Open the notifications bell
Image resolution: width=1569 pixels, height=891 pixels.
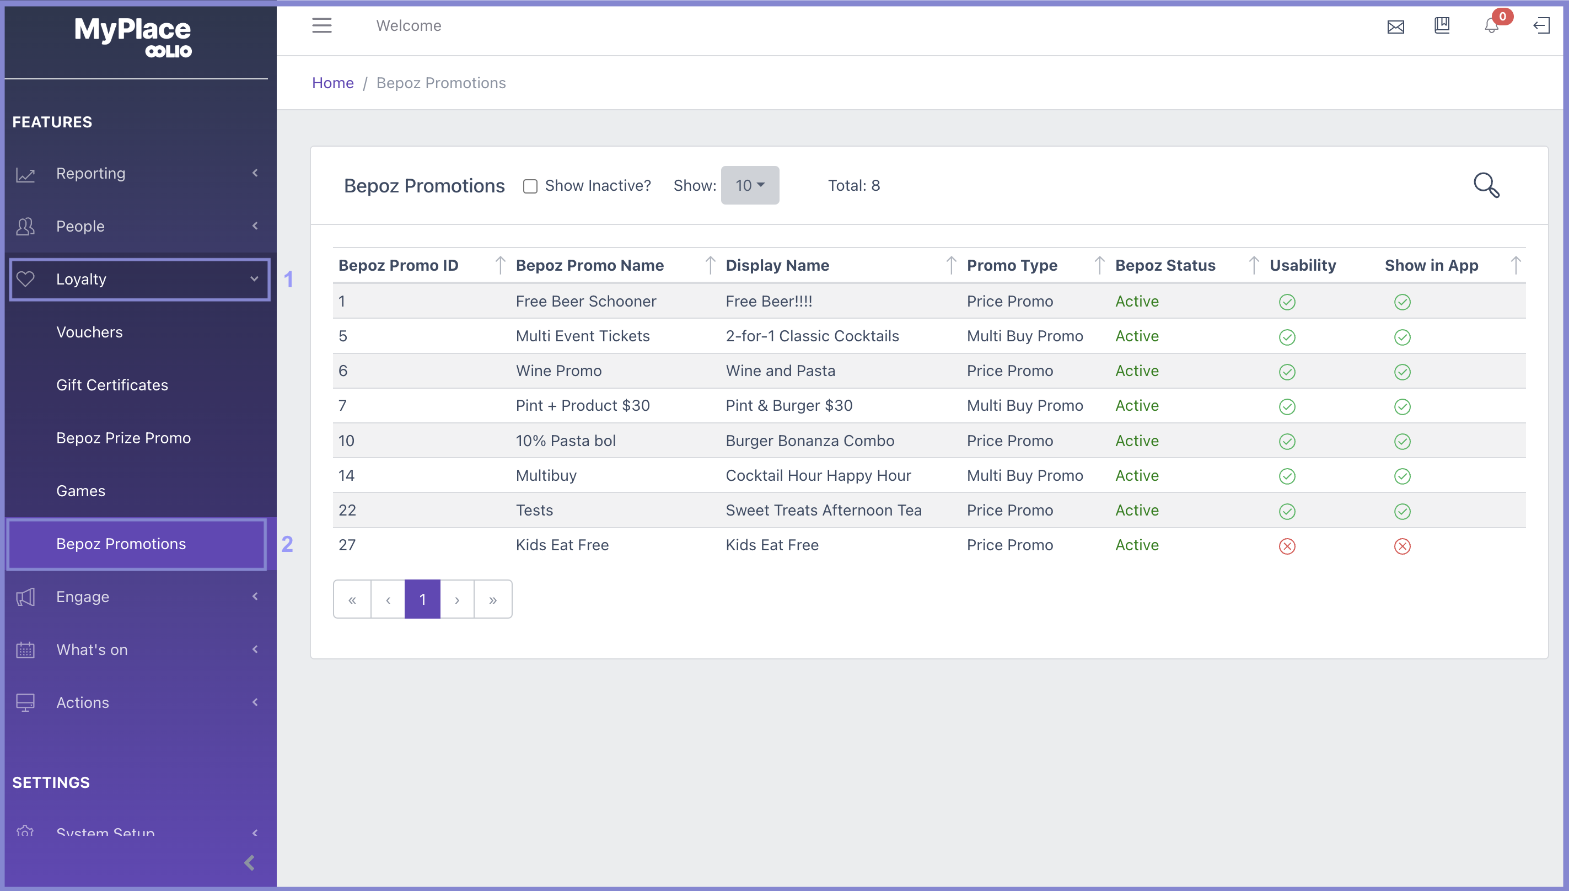coord(1491,26)
